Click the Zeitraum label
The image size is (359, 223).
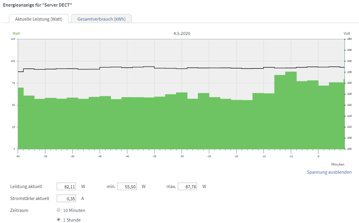coord(19,210)
